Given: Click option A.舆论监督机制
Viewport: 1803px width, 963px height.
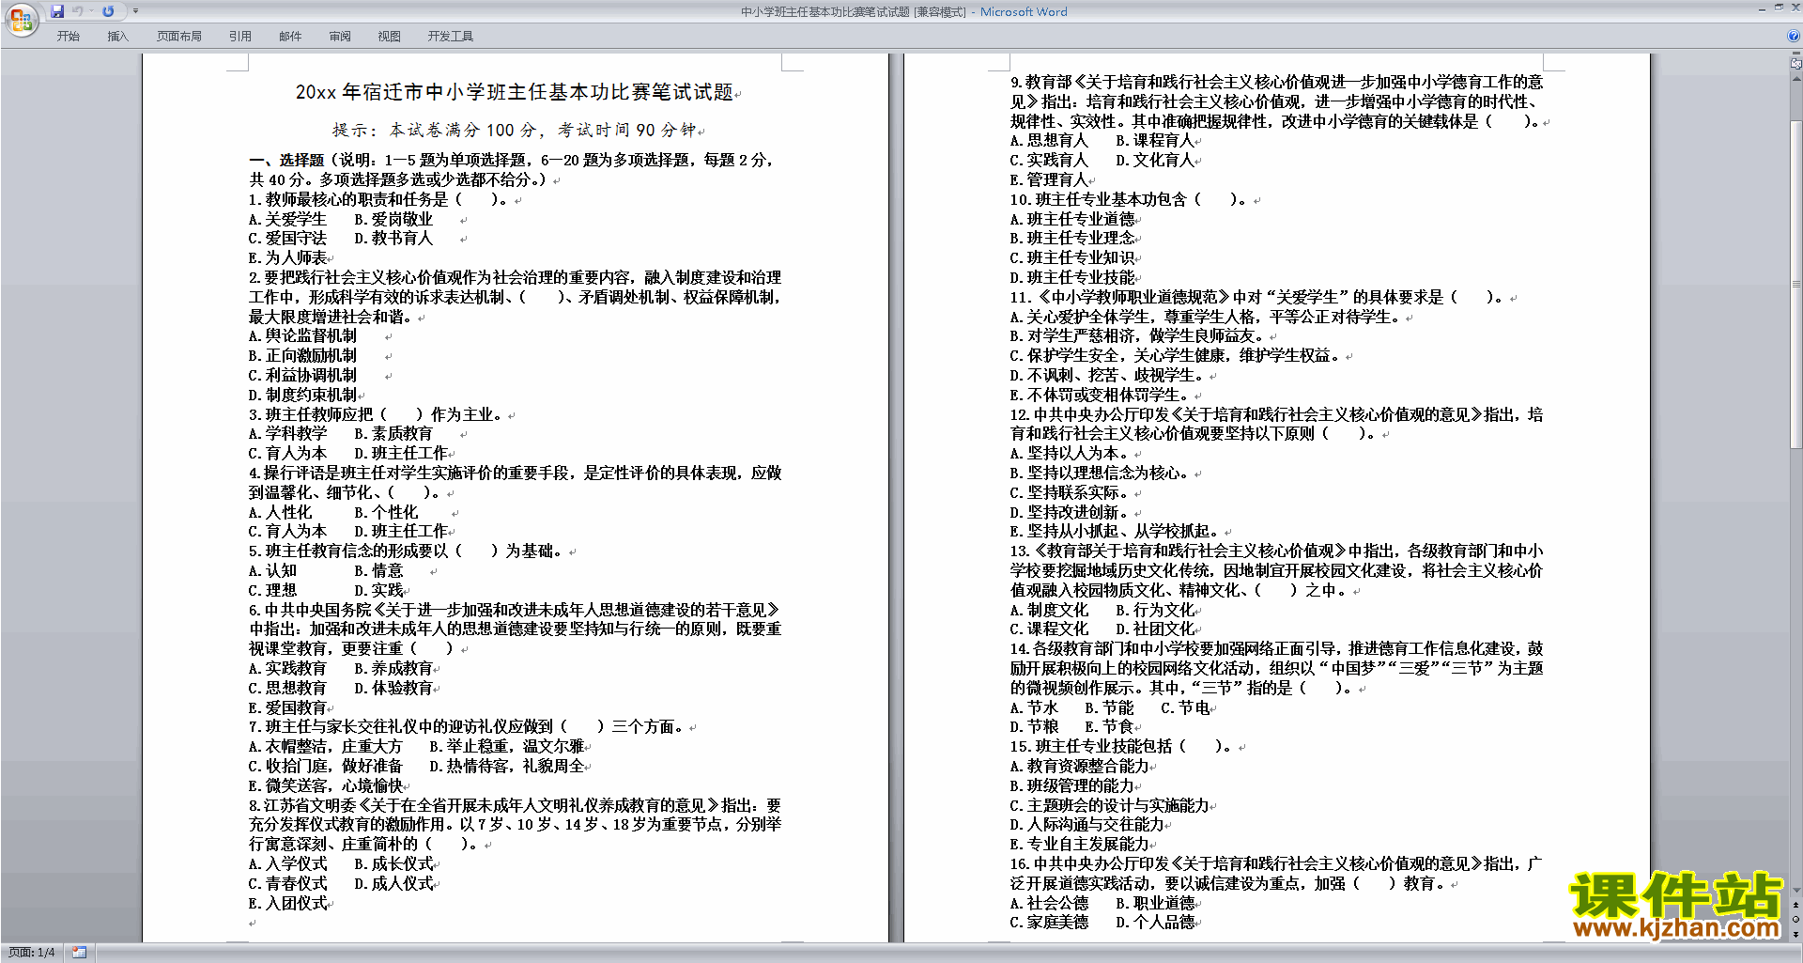Looking at the screenshot, I should pos(302,335).
